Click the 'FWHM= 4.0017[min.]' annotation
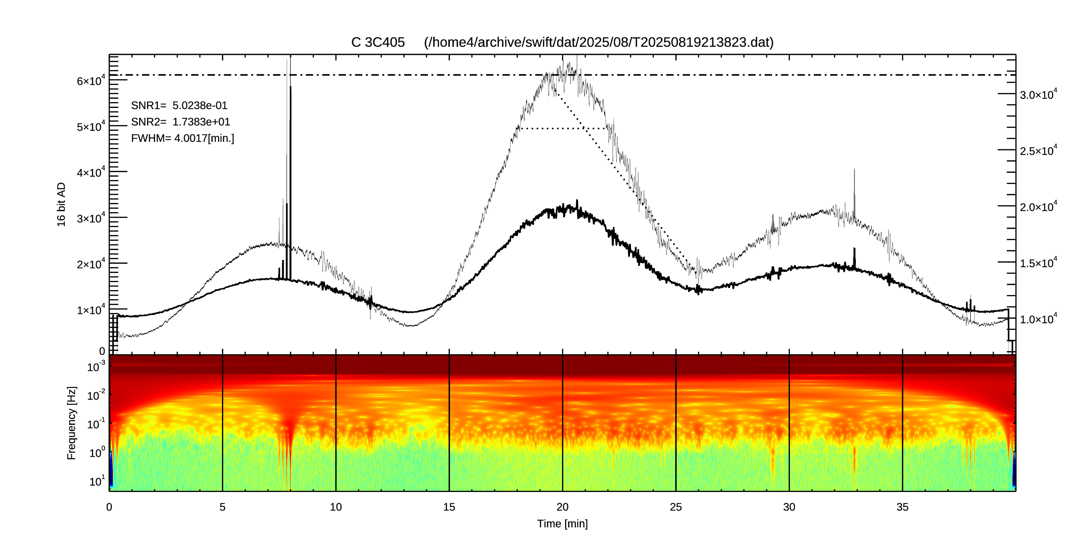This screenshot has height=546, width=1092. click(x=183, y=138)
